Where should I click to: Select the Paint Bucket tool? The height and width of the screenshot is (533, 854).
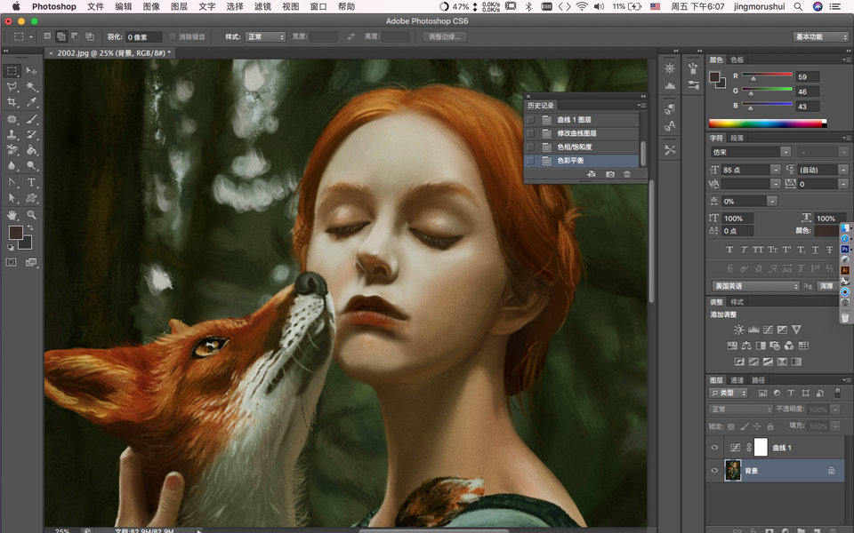tap(32, 150)
